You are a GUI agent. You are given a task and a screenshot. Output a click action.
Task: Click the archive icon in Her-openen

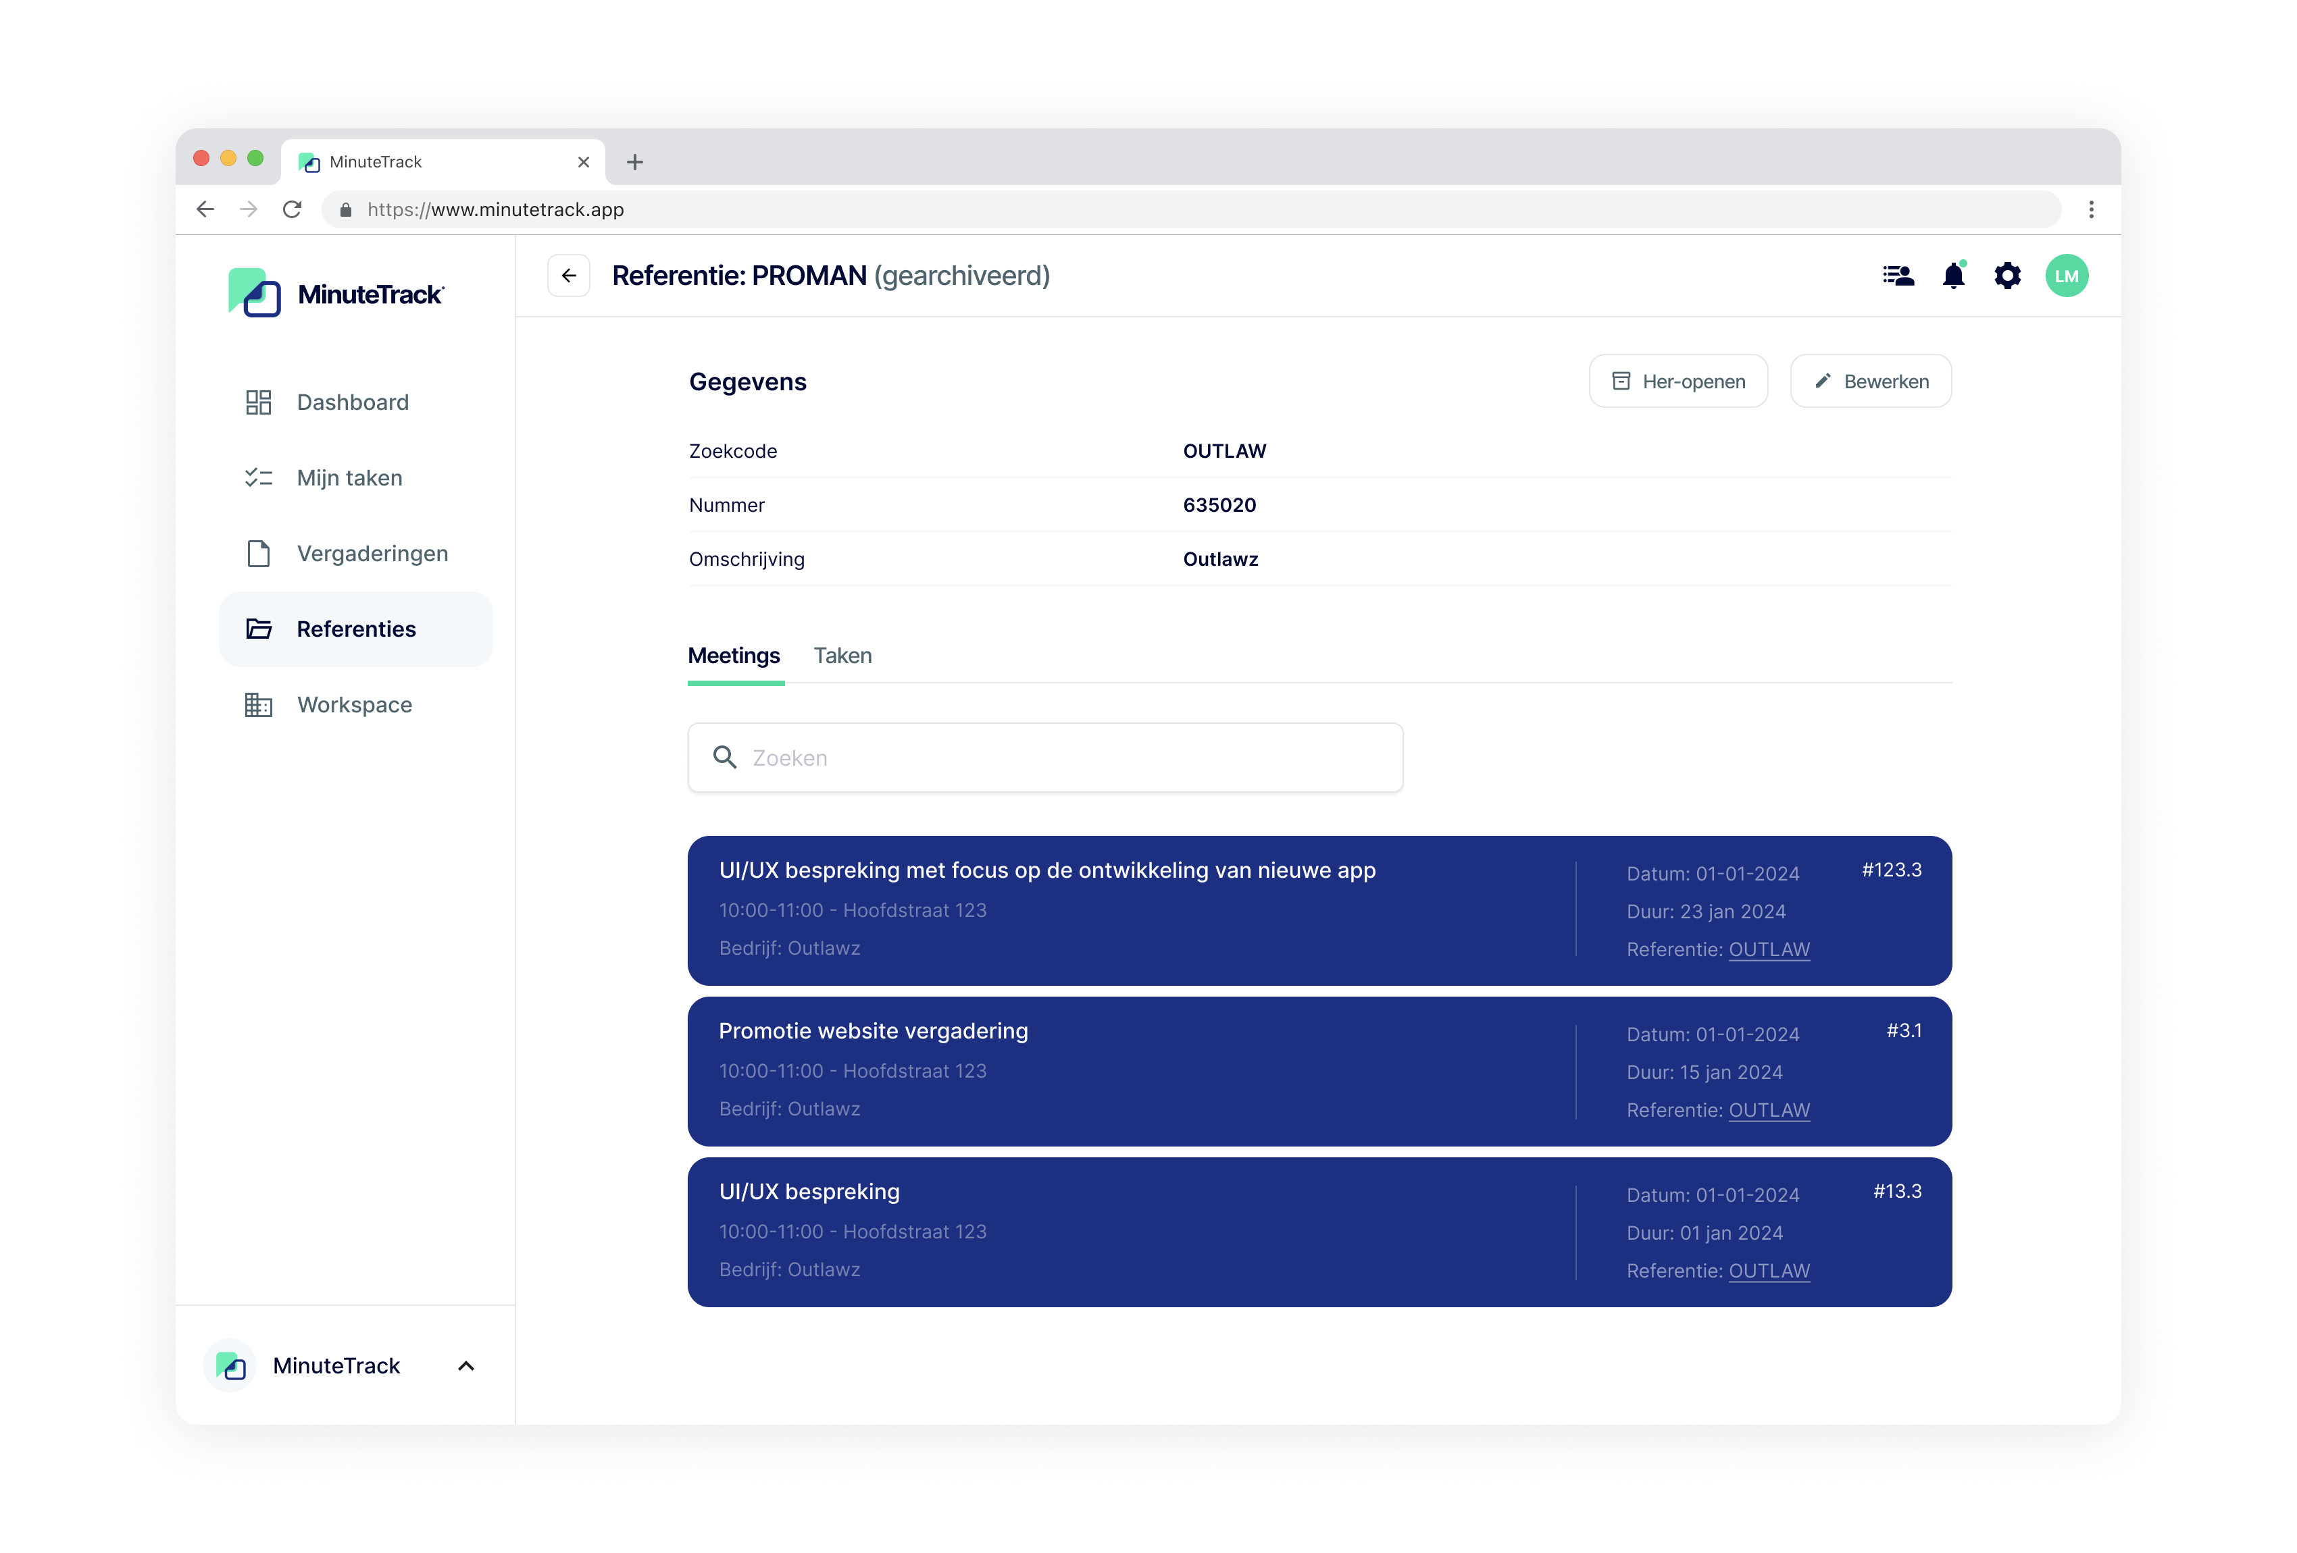click(x=1621, y=381)
